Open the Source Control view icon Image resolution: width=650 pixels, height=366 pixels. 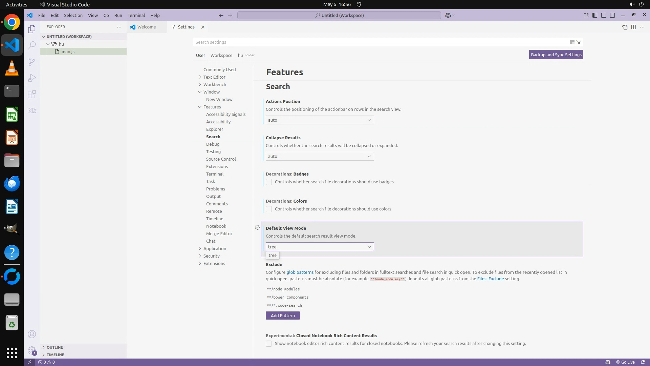[32, 61]
